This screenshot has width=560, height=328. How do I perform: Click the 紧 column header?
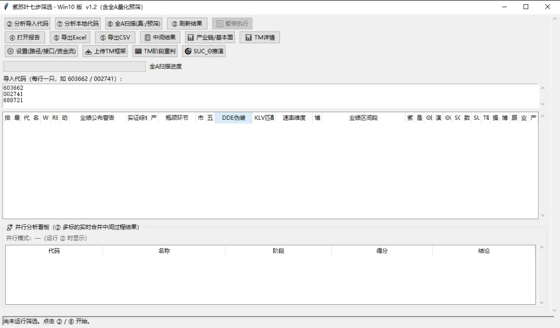[x=410, y=118]
